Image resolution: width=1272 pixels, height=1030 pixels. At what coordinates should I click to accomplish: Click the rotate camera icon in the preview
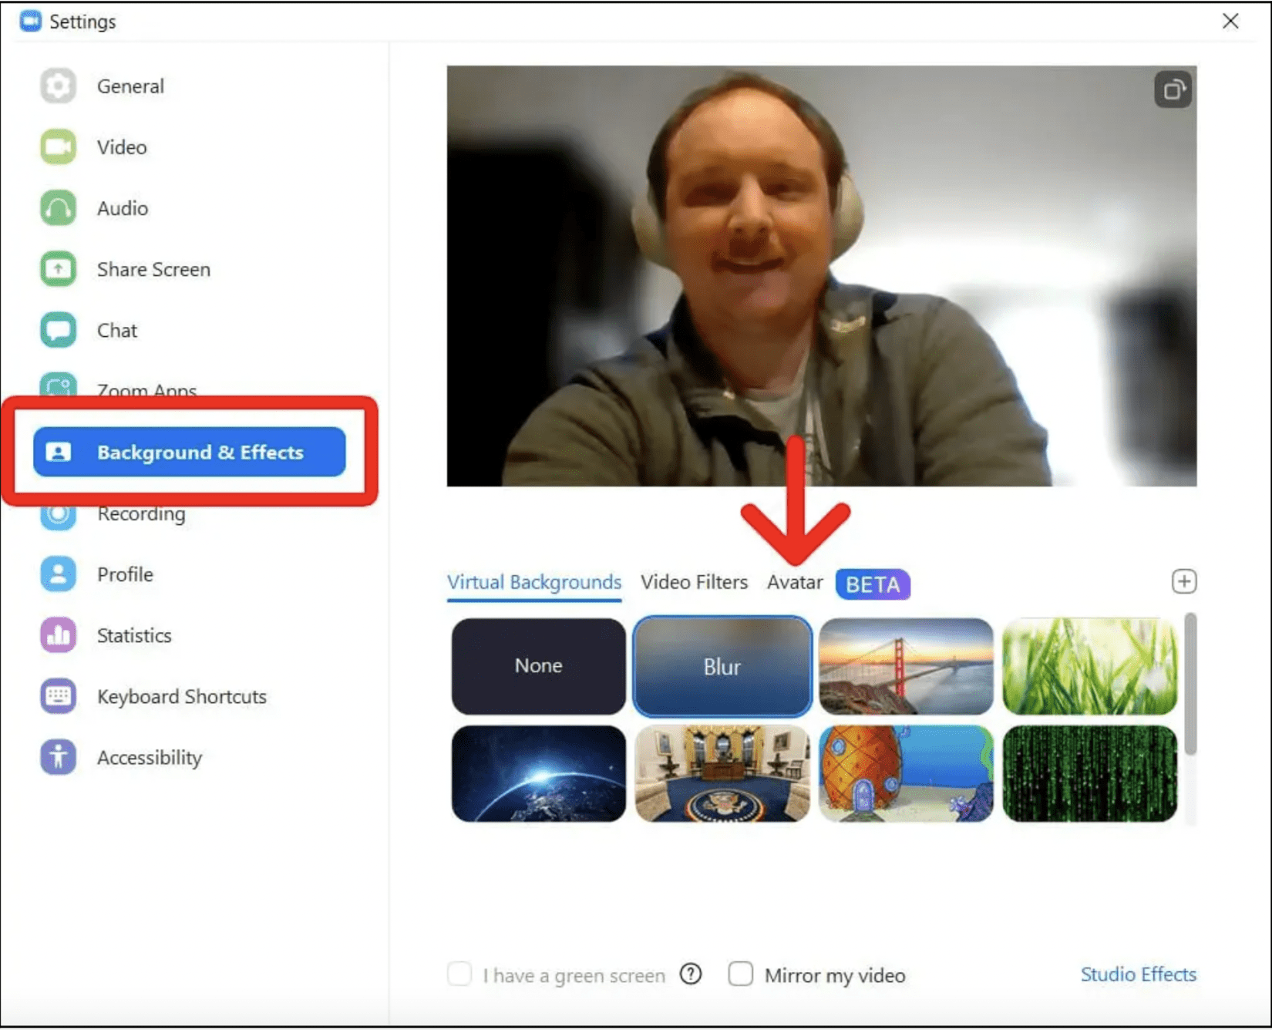pyautogui.click(x=1173, y=89)
